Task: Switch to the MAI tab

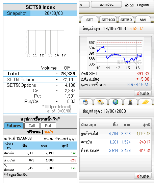Action: (x=143, y=20)
